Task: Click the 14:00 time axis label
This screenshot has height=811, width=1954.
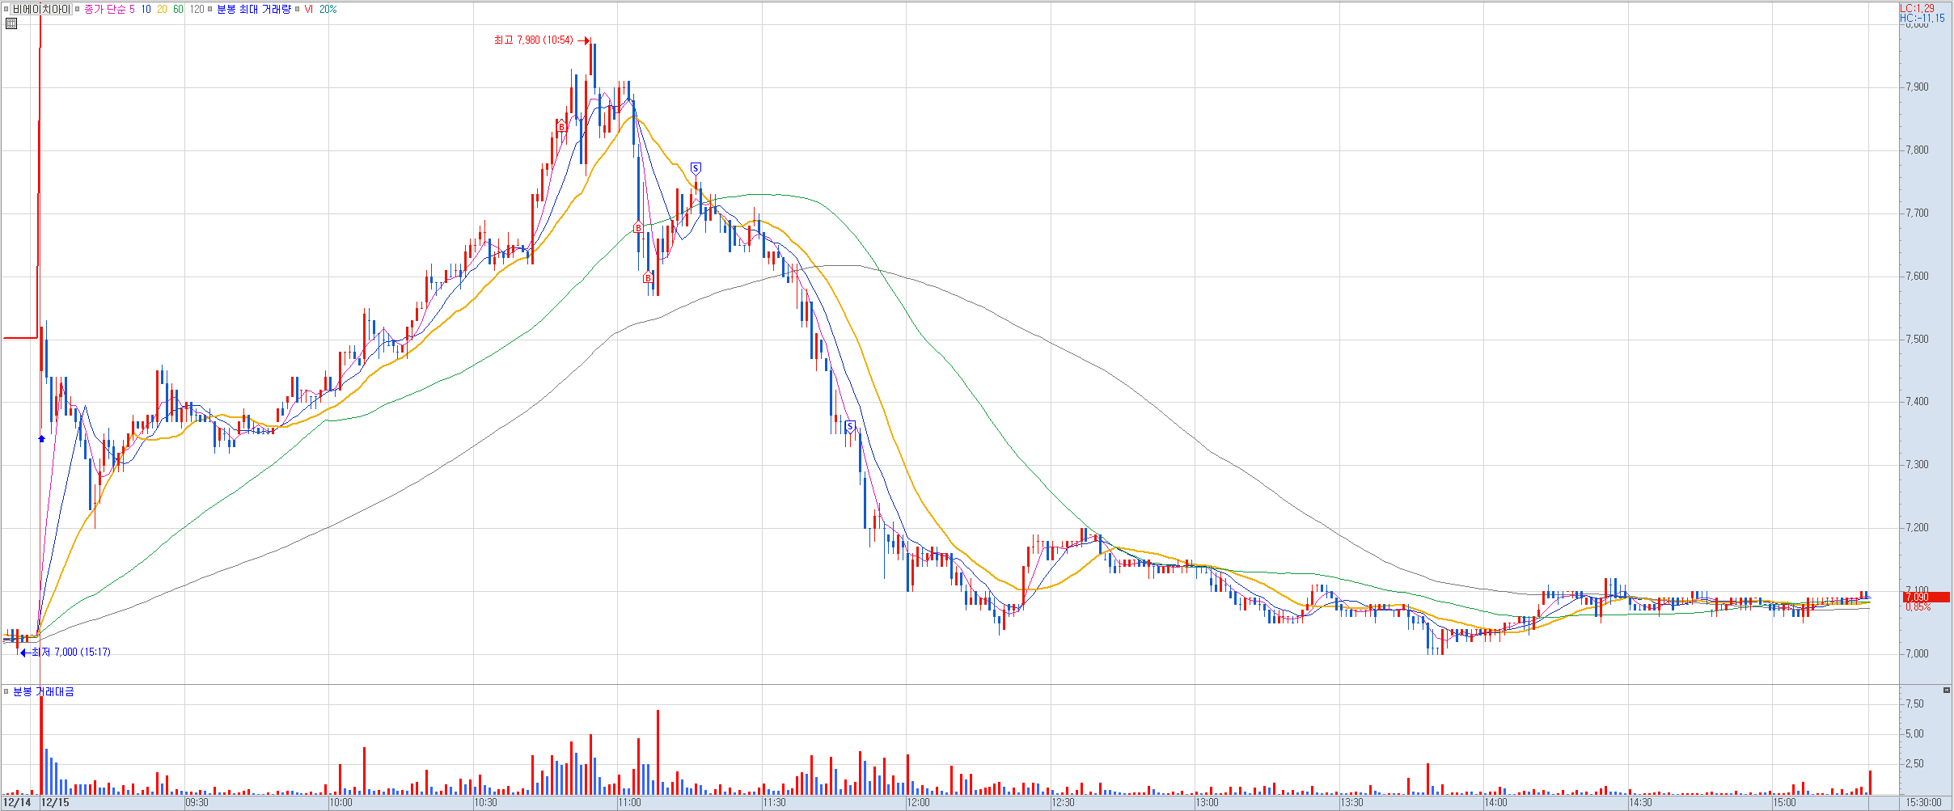Action: [1496, 803]
